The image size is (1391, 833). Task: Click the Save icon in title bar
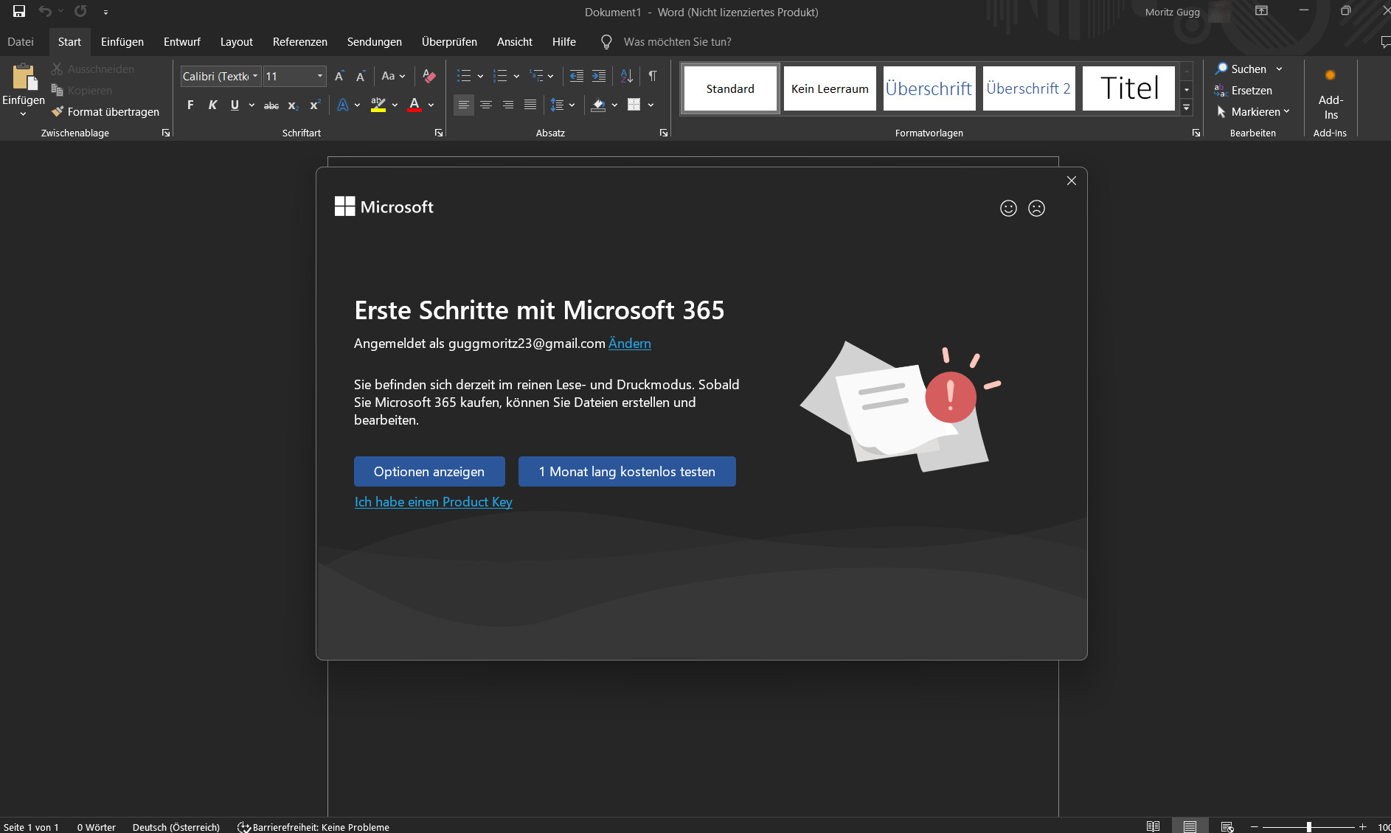[x=19, y=11]
